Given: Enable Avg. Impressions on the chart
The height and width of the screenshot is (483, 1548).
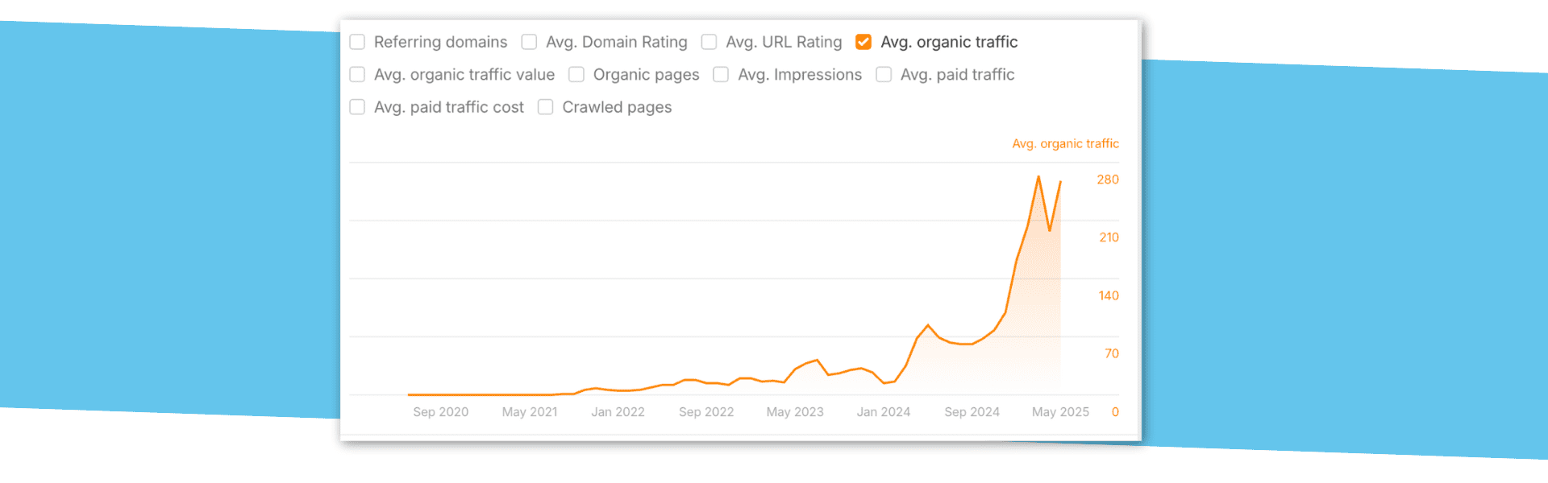Looking at the screenshot, I should (x=721, y=74).
